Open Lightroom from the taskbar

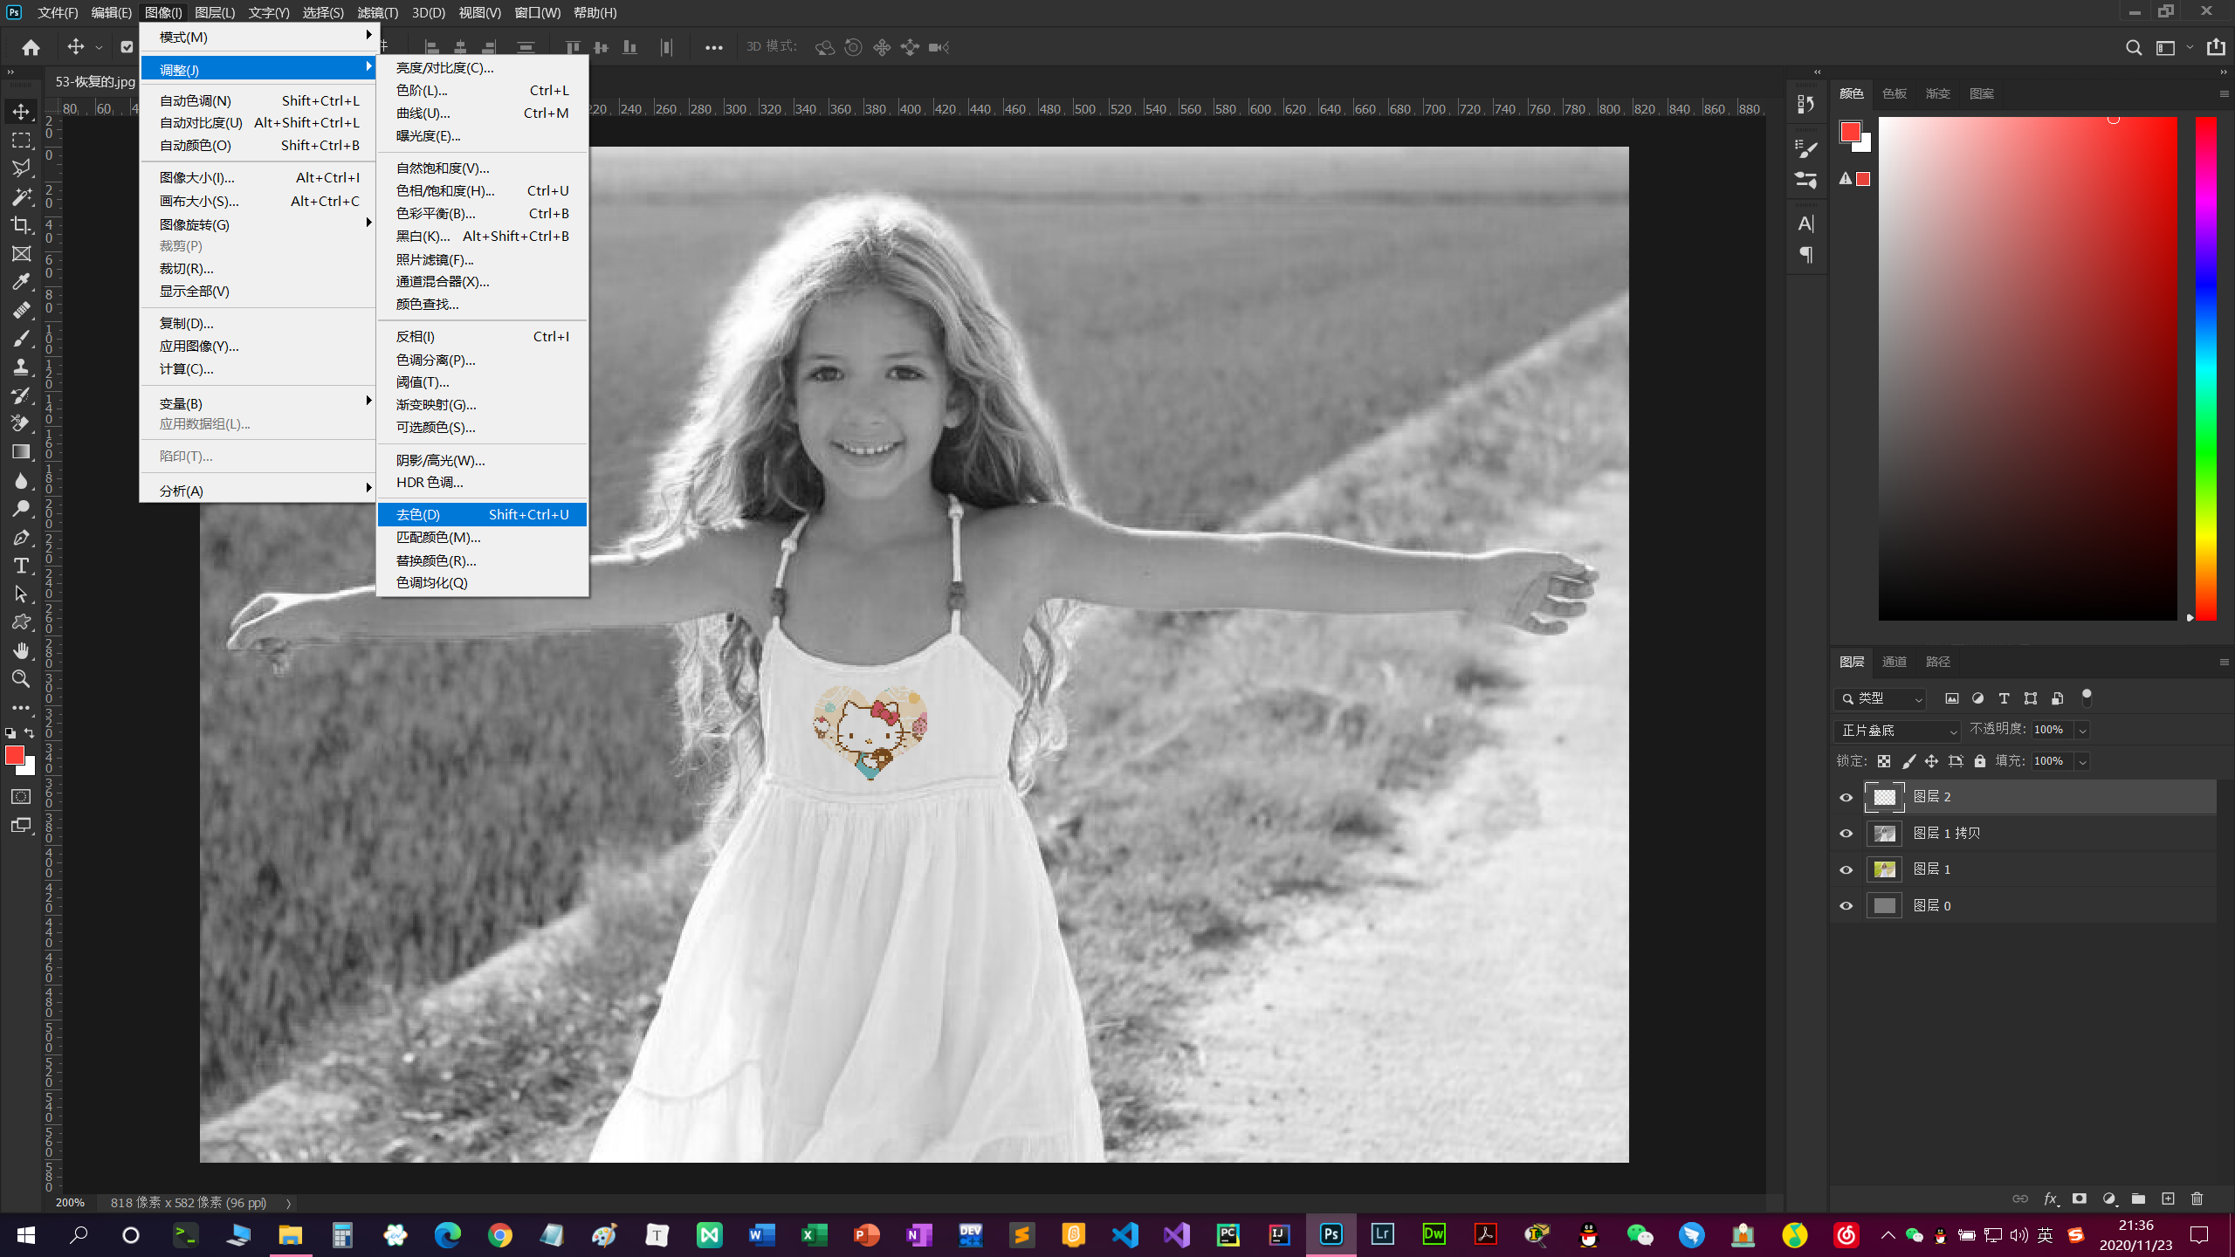click(1382, 1234)
